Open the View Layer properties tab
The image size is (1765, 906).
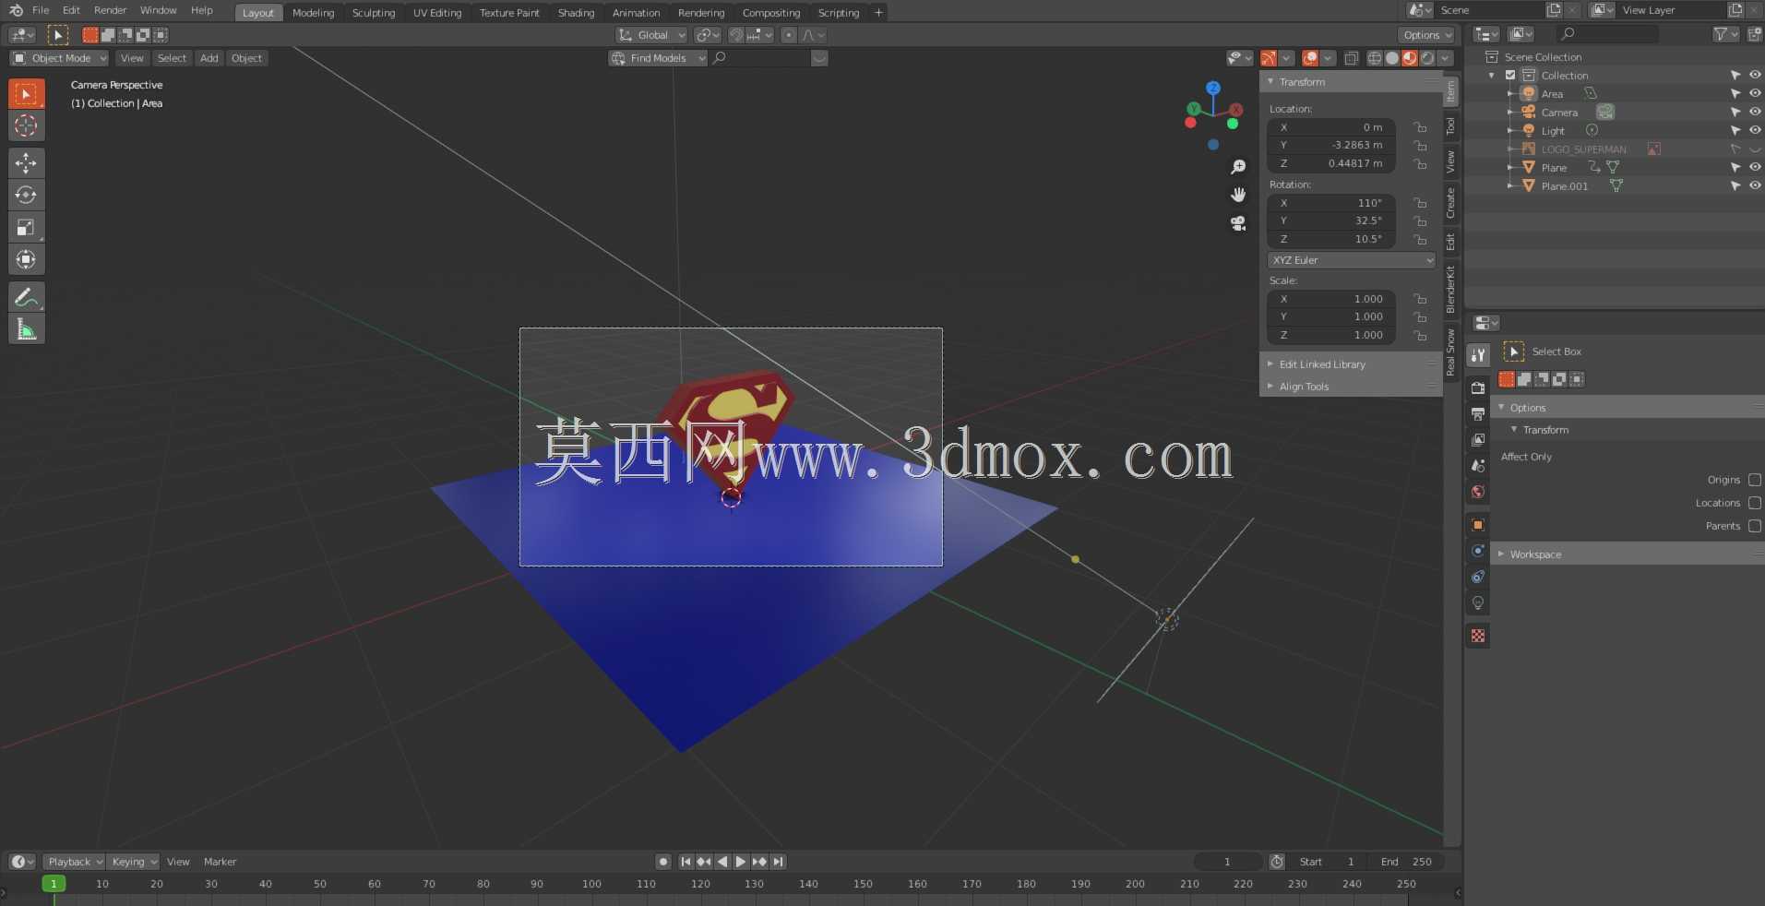1478,440
